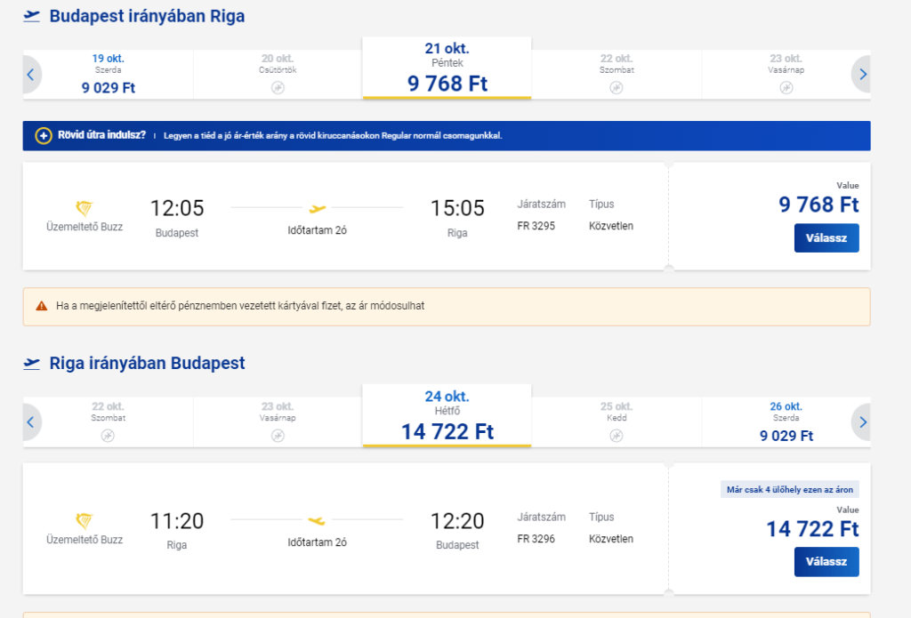Show later outbound dates with right chevron
911x618 pixels.
coord(862,75)
